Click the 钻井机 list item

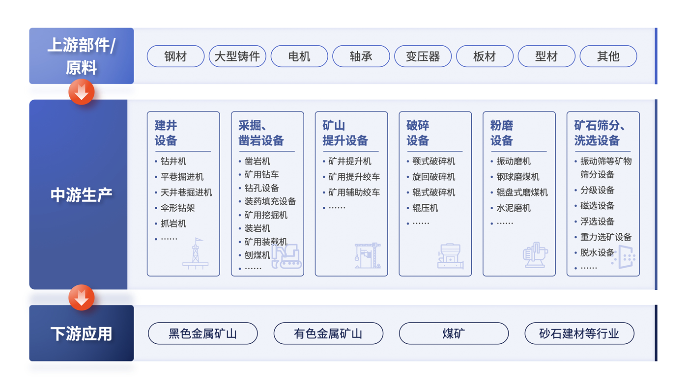(173, 161)
